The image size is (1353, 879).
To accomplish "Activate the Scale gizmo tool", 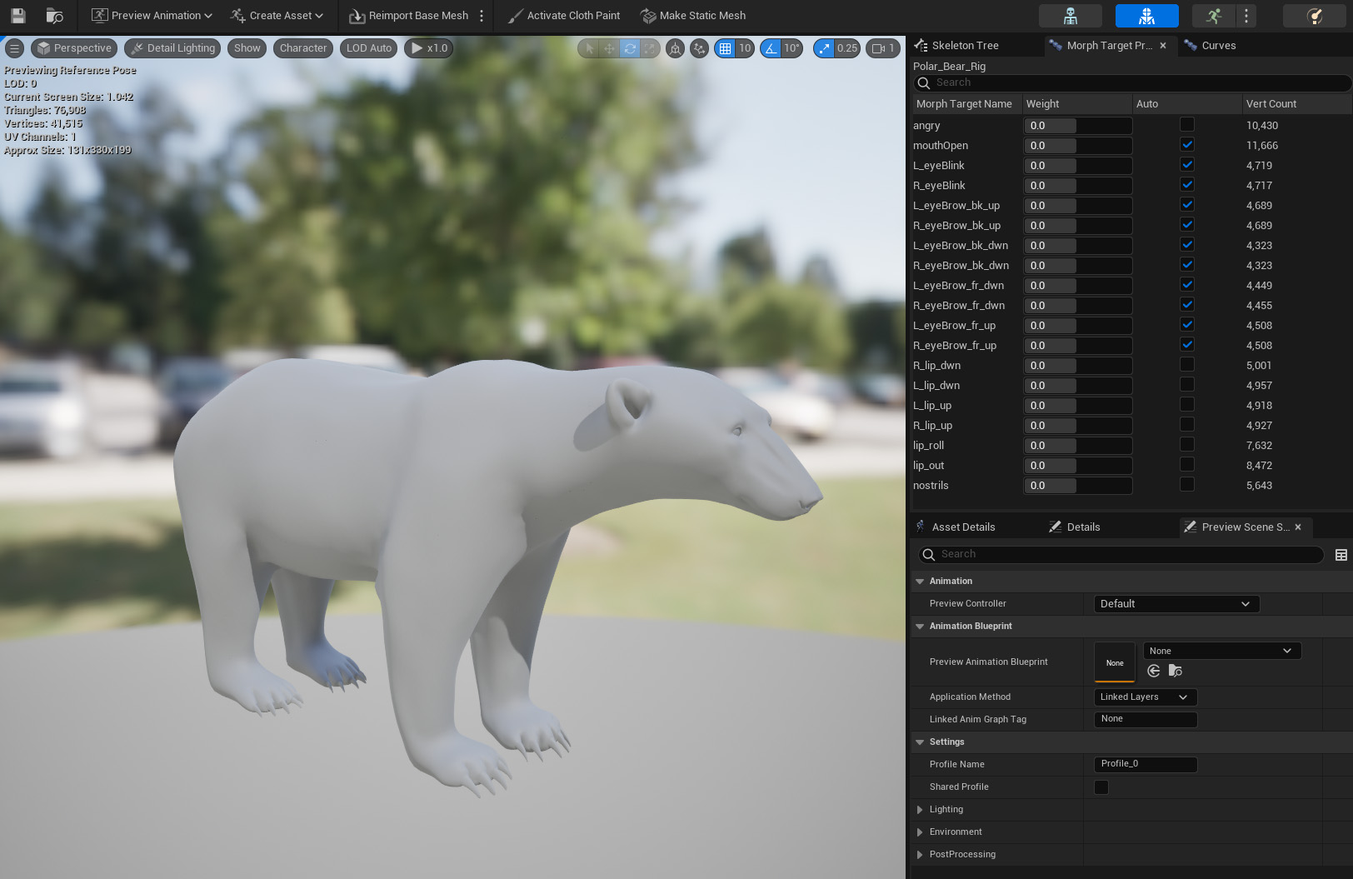I will pyautogui.click(x=650, y=48).
